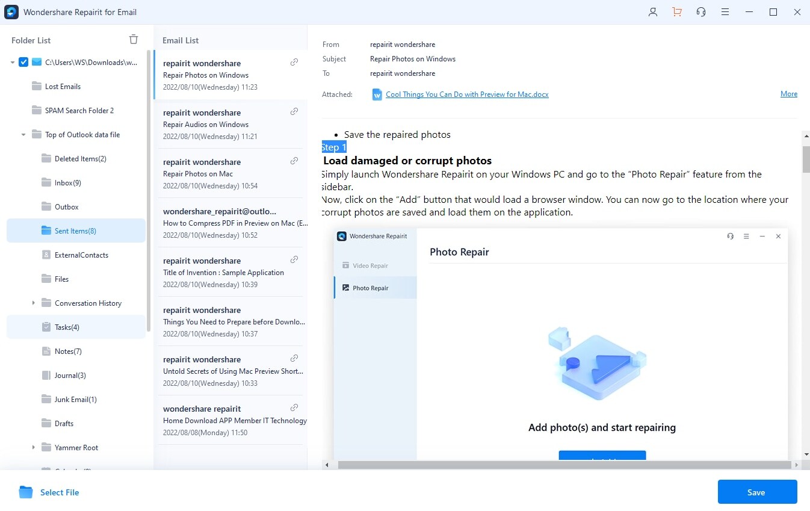
Task: Open the Cool Things Preview for Mac docx link
Action: click(468, 94)
